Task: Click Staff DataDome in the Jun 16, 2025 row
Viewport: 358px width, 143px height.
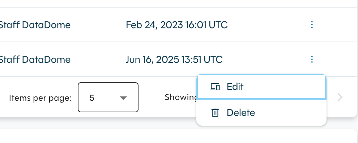Action: [x=35, y=60]
